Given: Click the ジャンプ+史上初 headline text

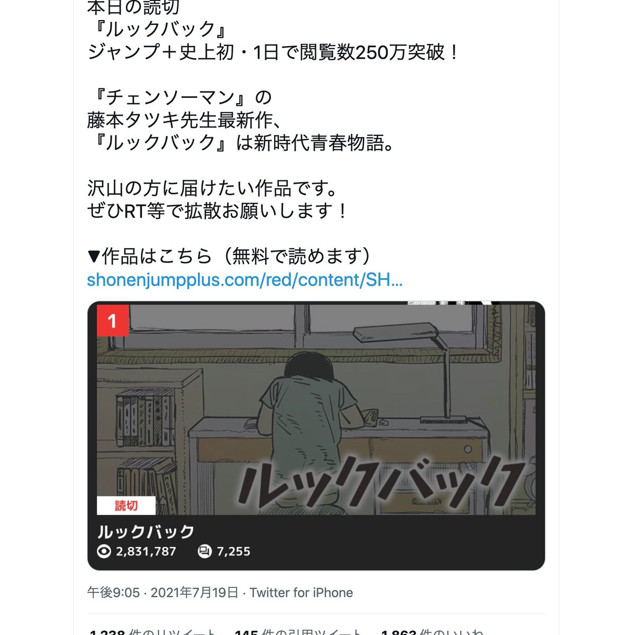Looking at the screenshot, I should [274, 52].
